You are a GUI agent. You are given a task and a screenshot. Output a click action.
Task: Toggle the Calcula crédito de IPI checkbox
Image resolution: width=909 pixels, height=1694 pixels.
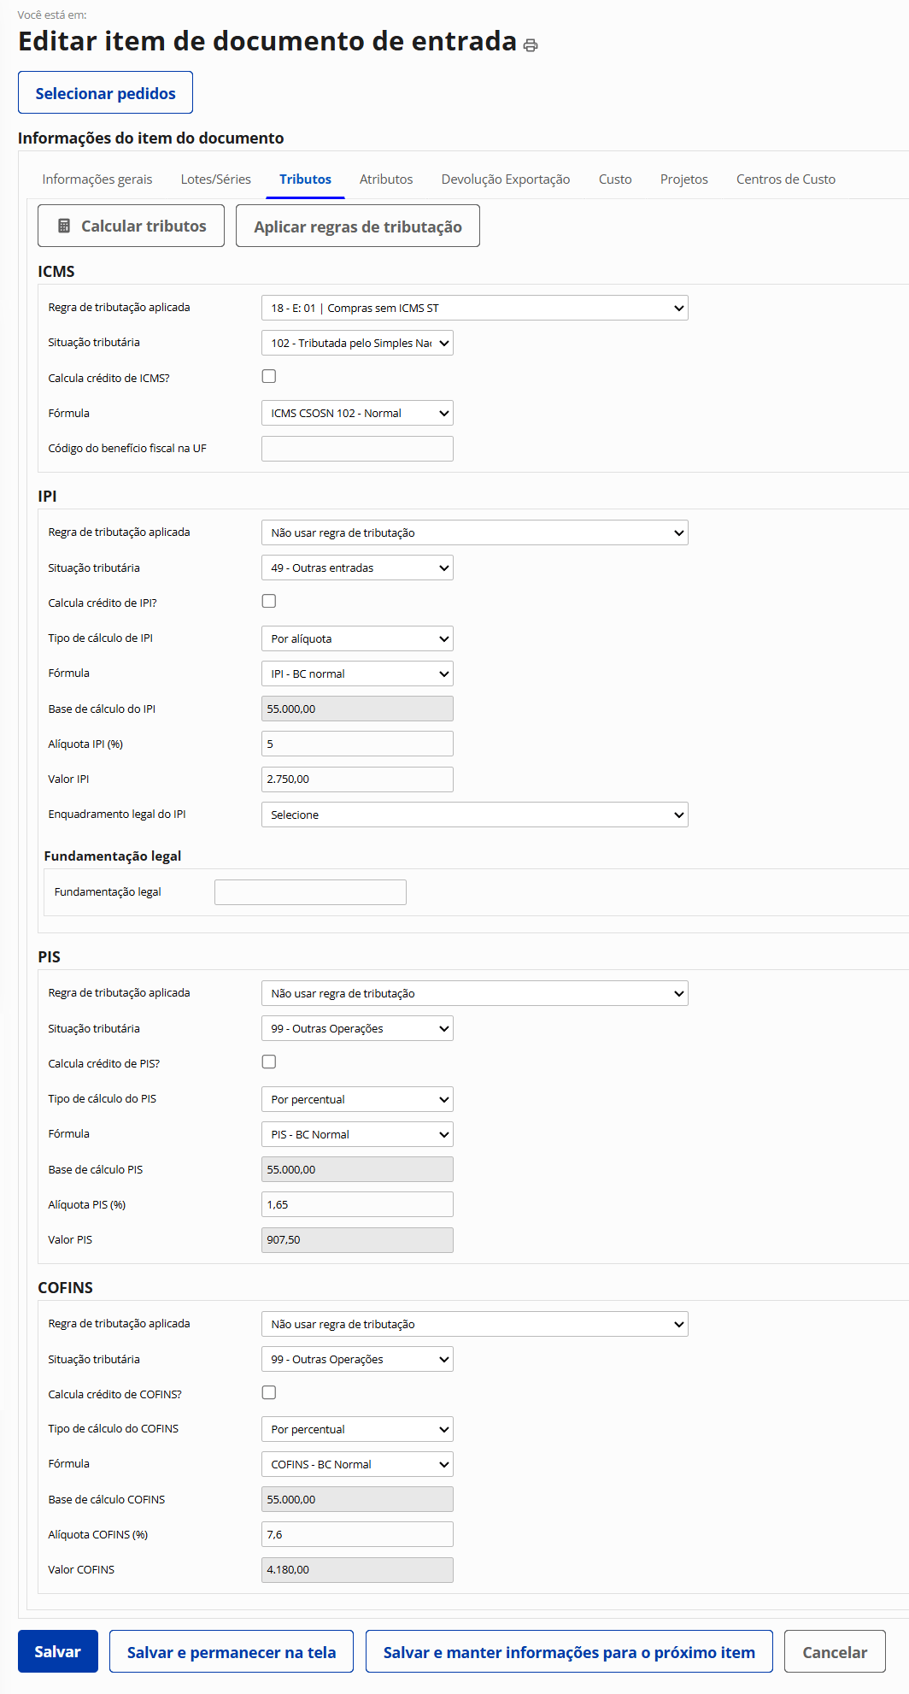point(269,601)
